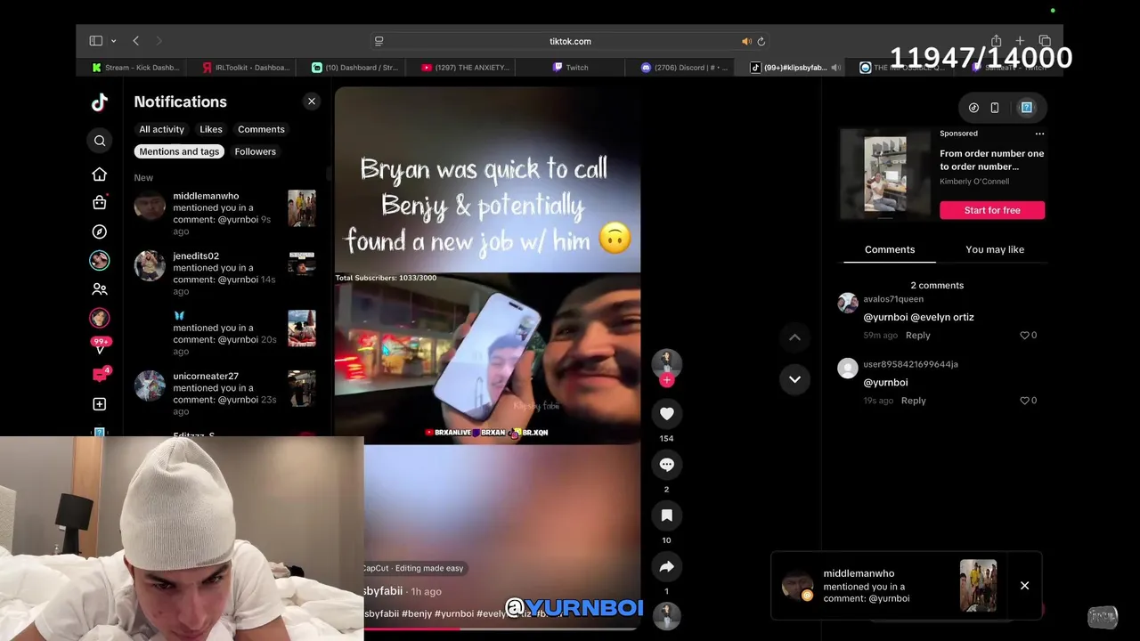The width and height of the screenshot is (1140, 641).
Task: Expand the sidebar dropdown chevron in Safari
Action: coord(113,41)
